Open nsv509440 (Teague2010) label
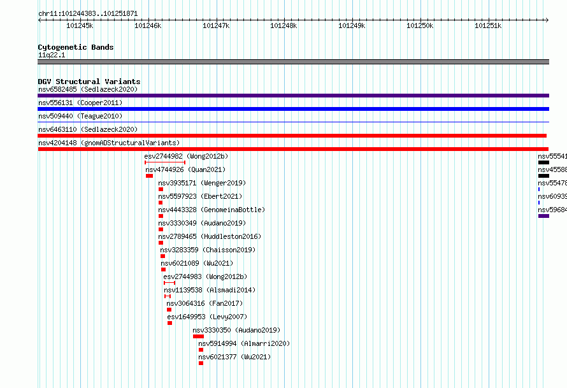 point(80,116)
